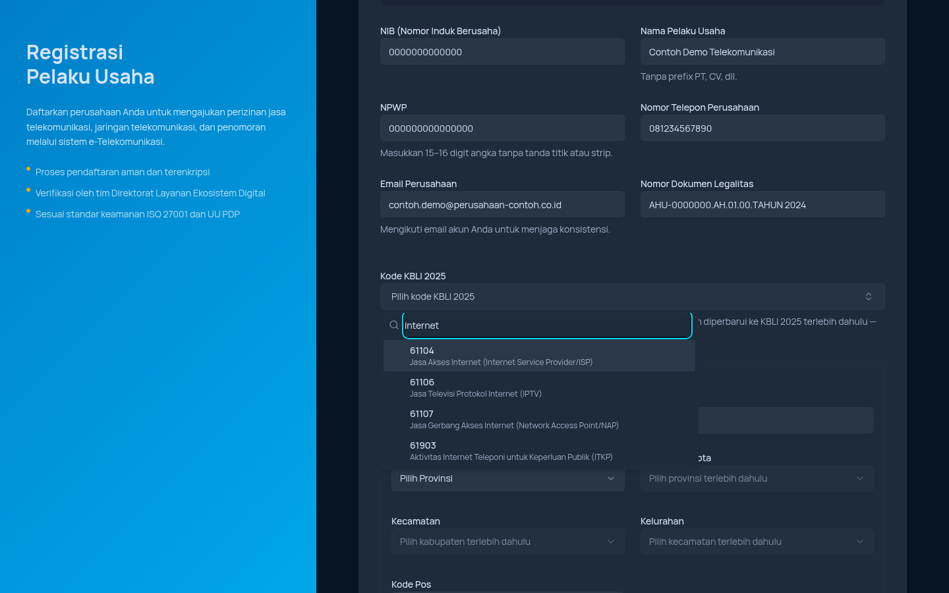949x593 pixels.
Task: Click the 'Registrasi Pelaku Usaha' heading
Action: click(x=90, y=65)
